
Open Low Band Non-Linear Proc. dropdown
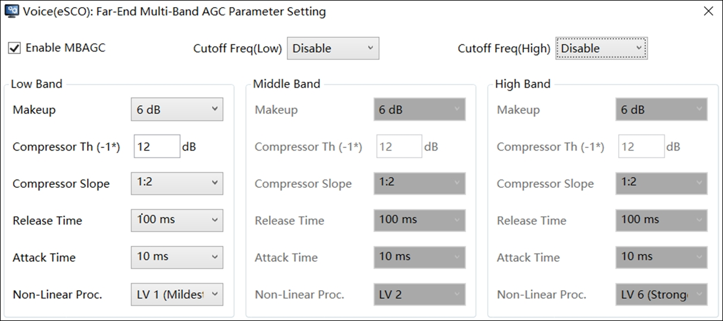pyautogui.click(x=177, y=294)
